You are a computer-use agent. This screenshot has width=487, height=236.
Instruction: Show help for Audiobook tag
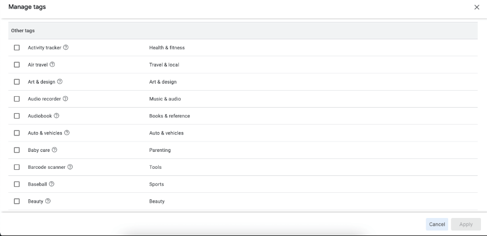(56, 116)
